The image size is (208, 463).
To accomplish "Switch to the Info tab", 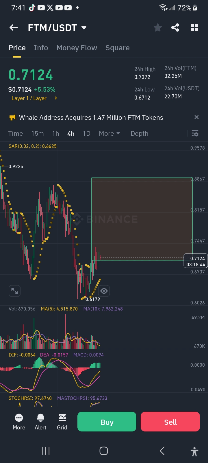I will (x=41, y=48).
